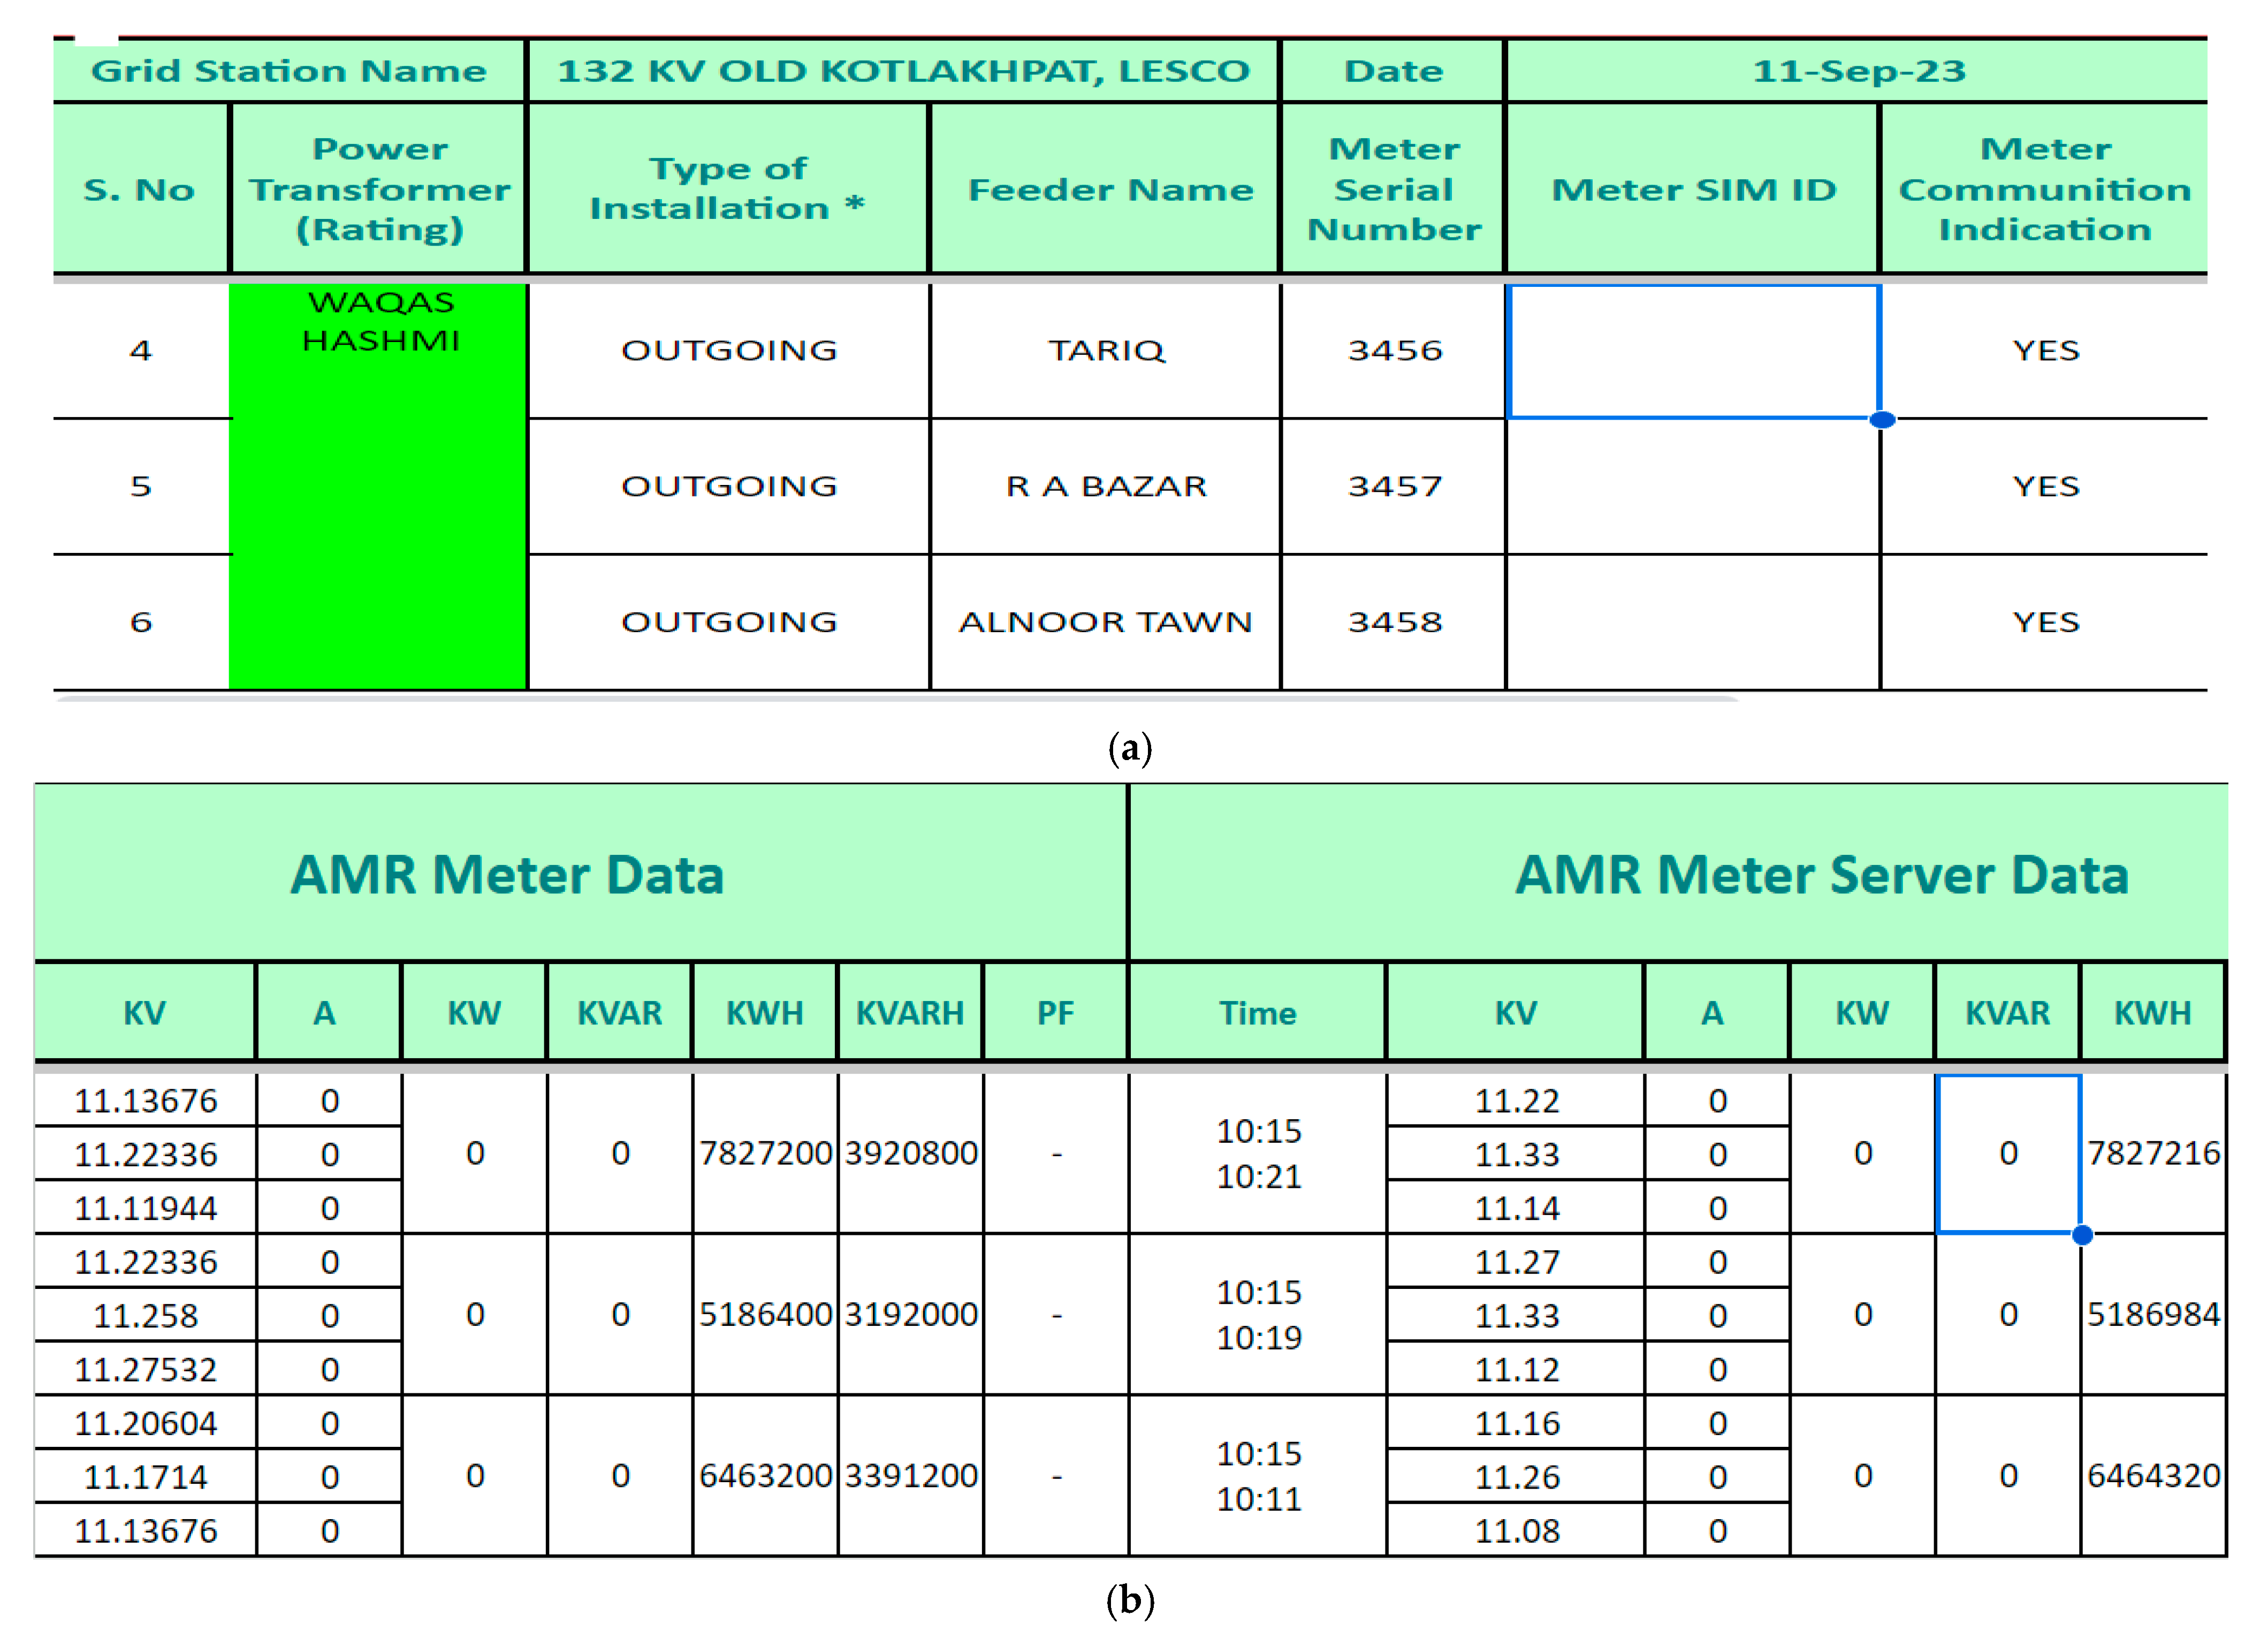
Task: Select the PF column header
Action: 1055,1013
